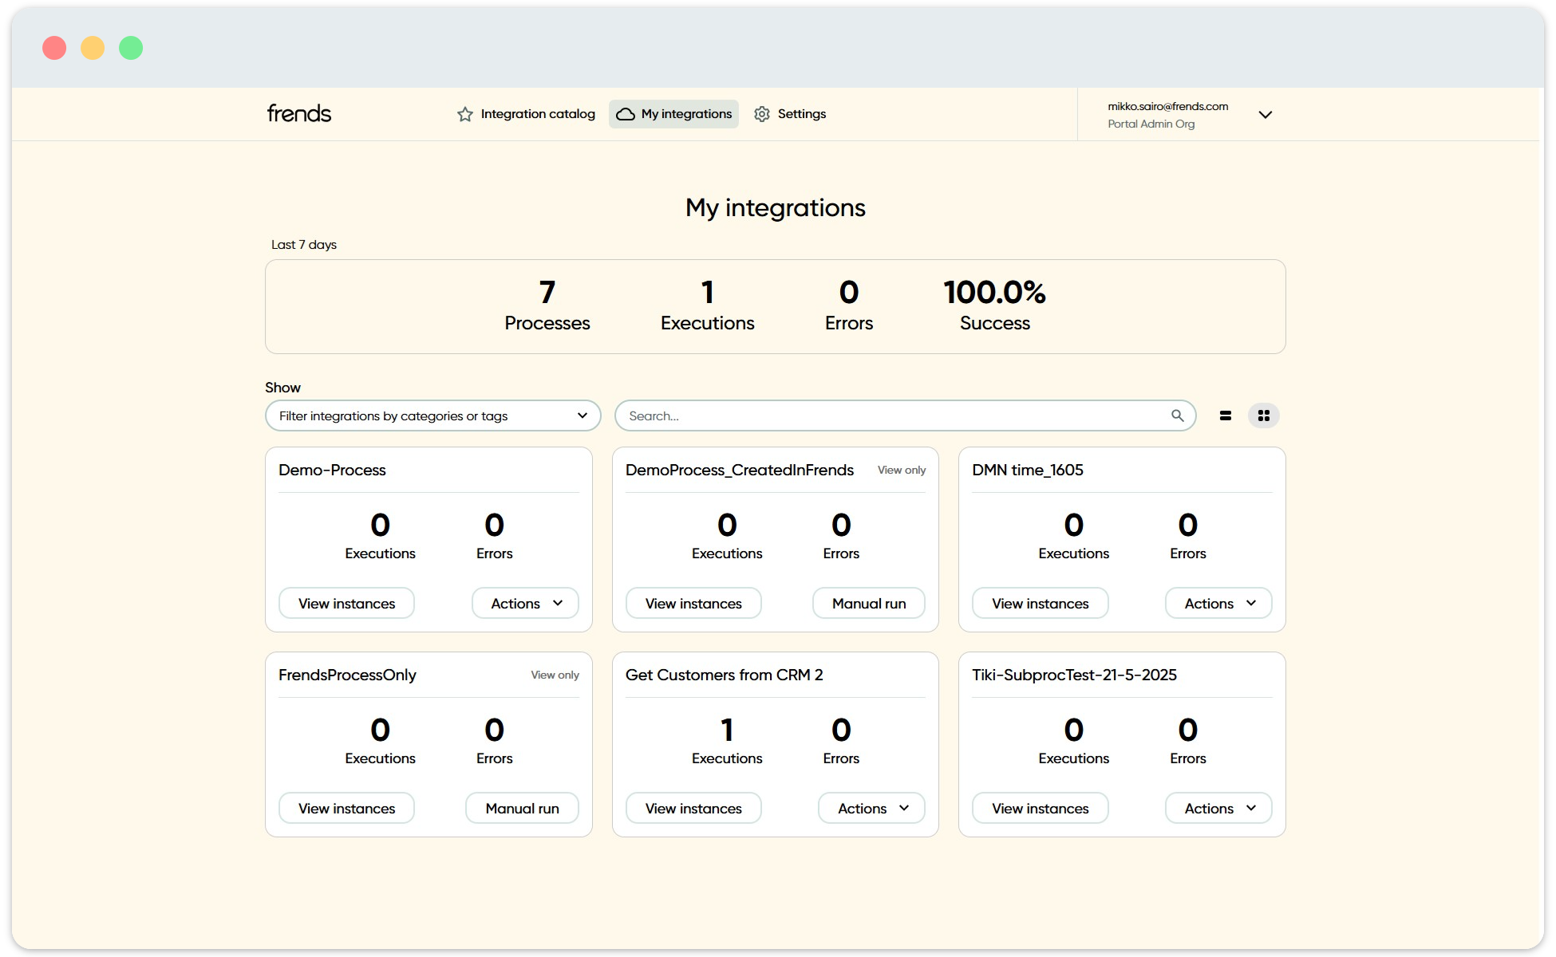Click the chevron inside Demo-Process Actions button
1556x957 pixels.
(559, 603)
